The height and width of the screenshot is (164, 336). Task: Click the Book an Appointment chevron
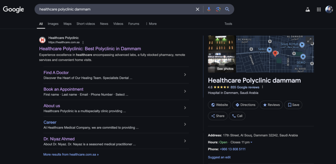tap(185, 91)
